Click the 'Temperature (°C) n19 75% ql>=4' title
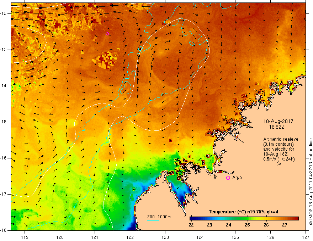 (243, 212)
